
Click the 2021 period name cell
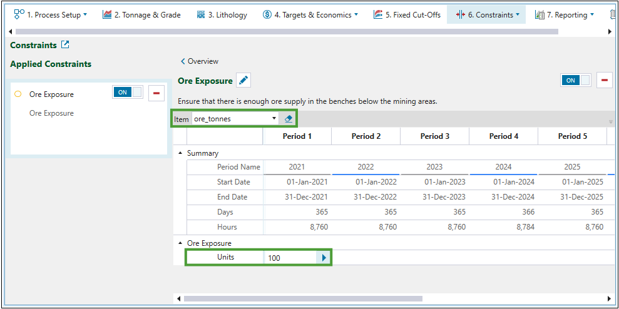click(297, 167)
